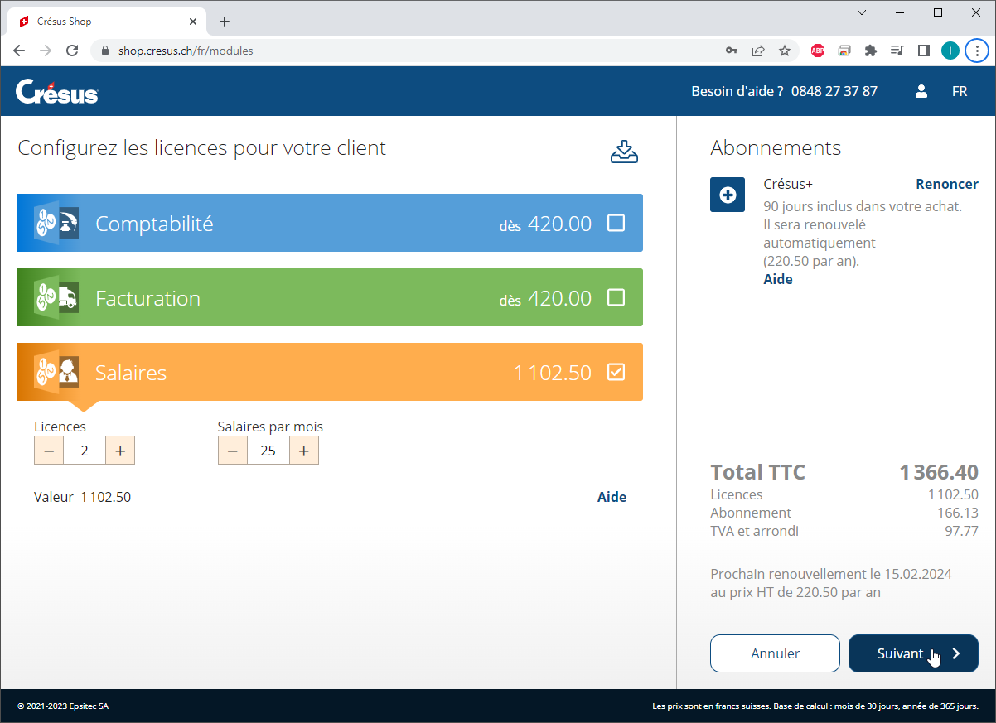The height and width of the screenshot is (723, 996).
Task: Open the Chrome three-dot menu
Action: point(977,51)
